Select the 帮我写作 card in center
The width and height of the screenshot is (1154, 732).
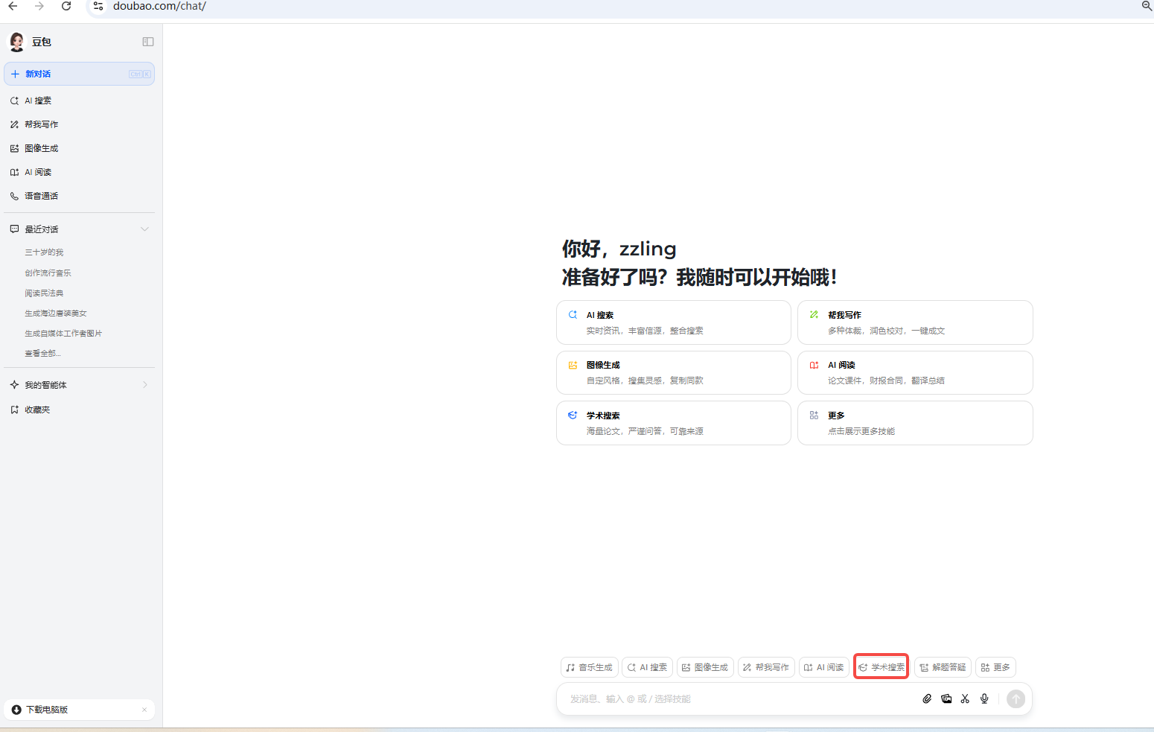point(915,322)
